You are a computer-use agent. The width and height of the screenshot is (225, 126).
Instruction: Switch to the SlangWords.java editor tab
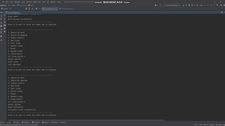pos(50,9)
